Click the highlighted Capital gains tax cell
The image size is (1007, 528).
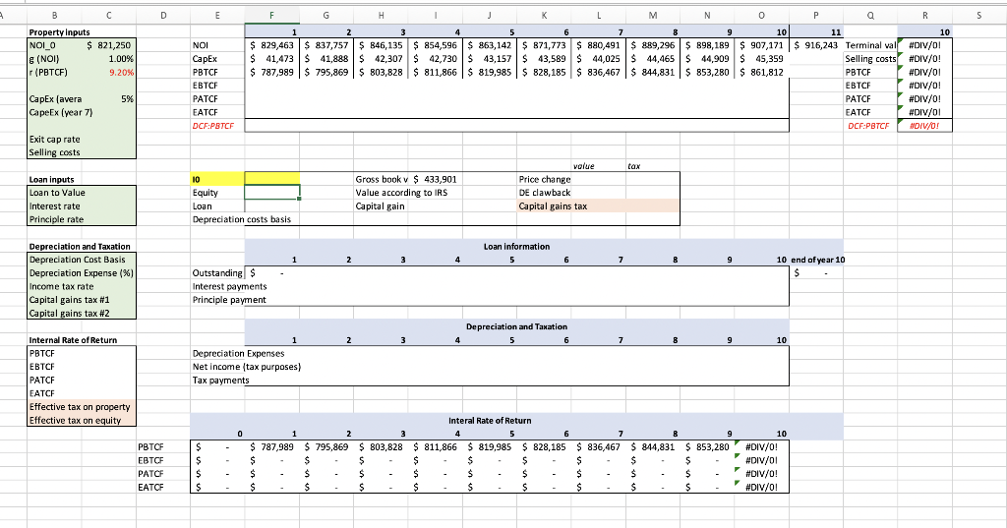pos(599,206)
